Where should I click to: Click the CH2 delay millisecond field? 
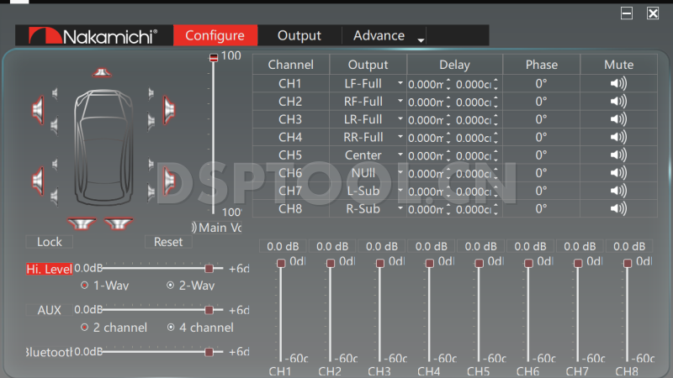(425, 102)
